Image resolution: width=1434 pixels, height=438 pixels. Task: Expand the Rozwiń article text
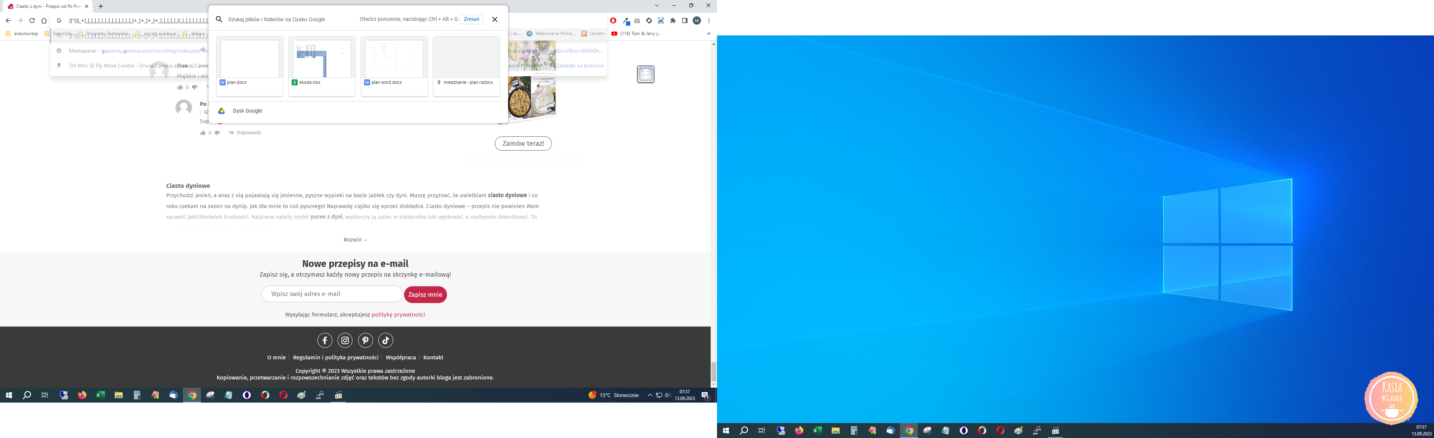[x=355, y=240]
